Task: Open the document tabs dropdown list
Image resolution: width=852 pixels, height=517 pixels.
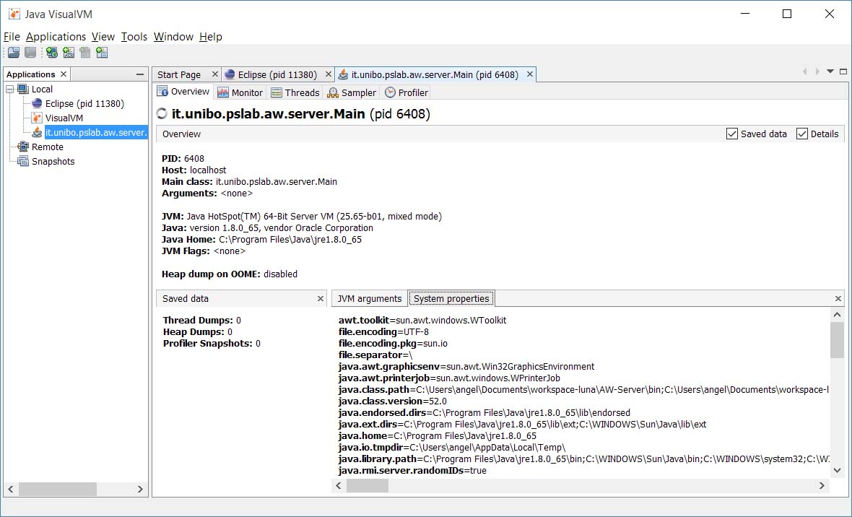Action: (x=830, y=71)
